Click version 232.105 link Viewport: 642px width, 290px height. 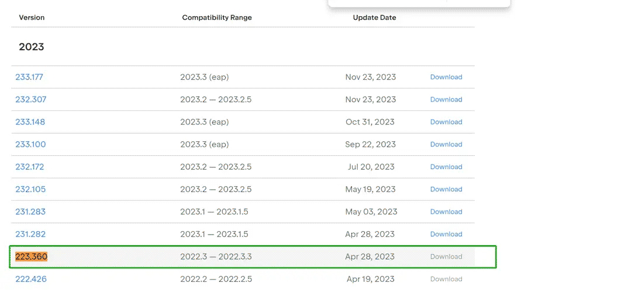[x=30, y=190]
